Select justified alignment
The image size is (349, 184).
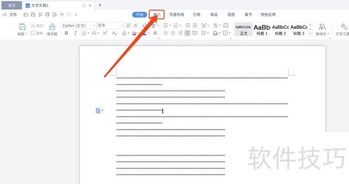tap(188, 33)
